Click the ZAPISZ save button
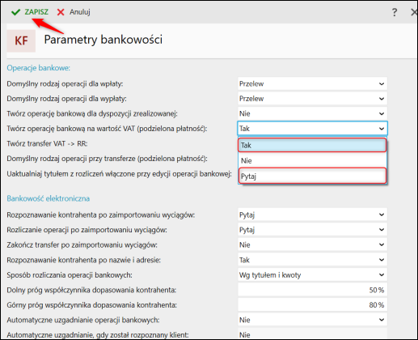The image size is (418, 340). (30, 12)
